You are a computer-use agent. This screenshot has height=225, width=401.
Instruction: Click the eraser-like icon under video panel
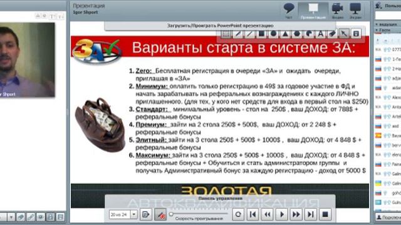tap(21, 217)
